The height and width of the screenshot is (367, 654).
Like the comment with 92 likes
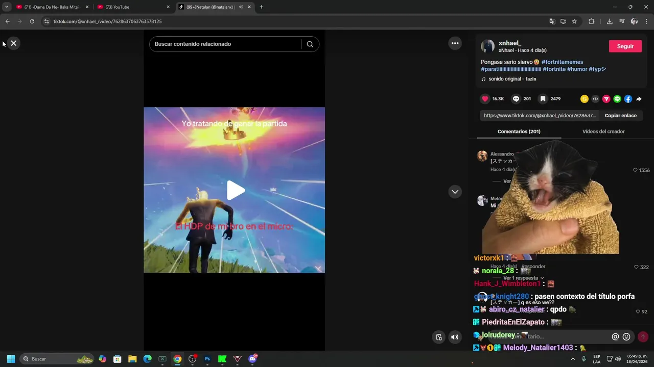638,311
